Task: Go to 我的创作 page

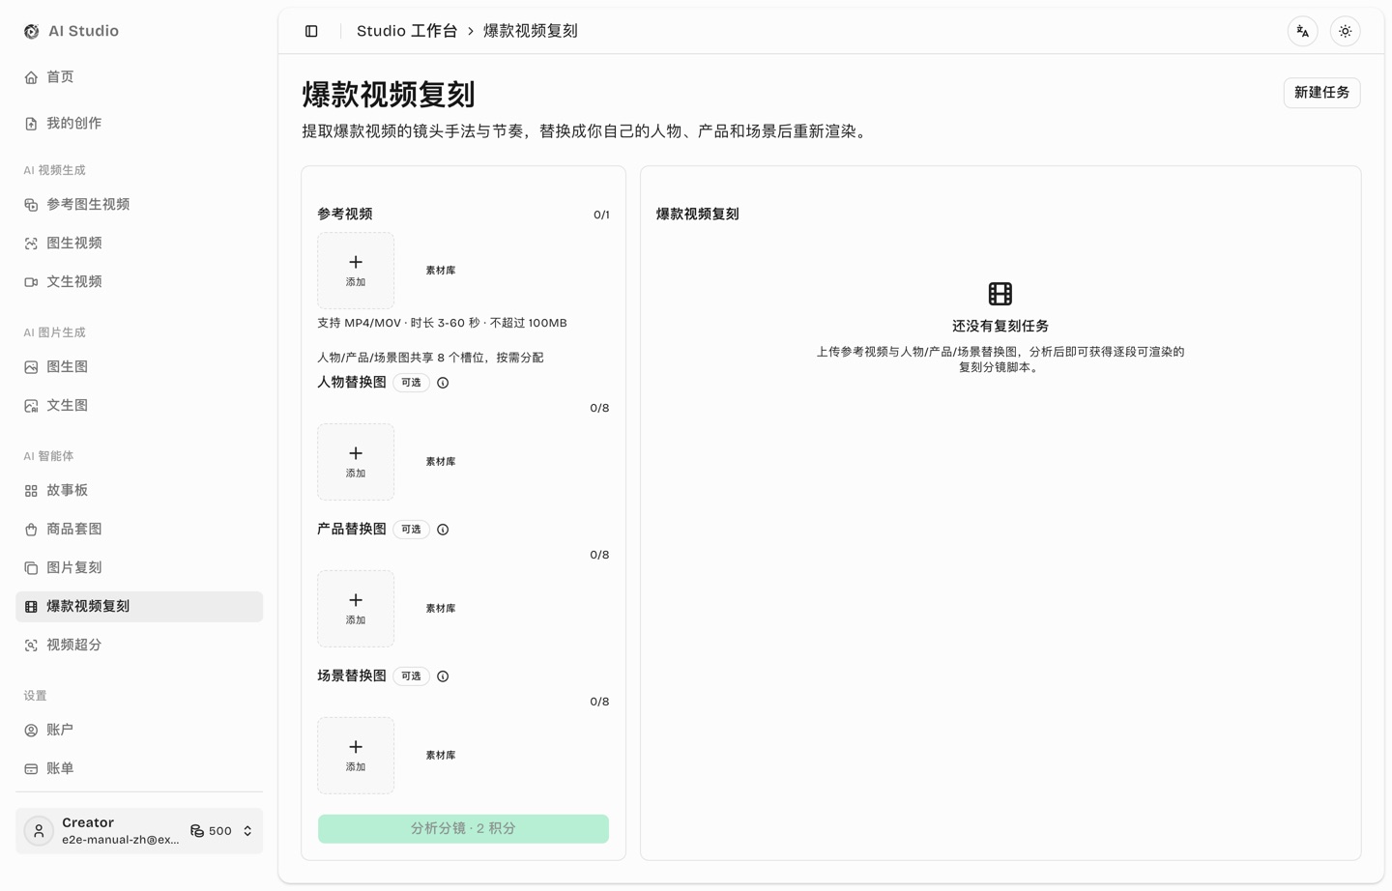Action: 139,124
